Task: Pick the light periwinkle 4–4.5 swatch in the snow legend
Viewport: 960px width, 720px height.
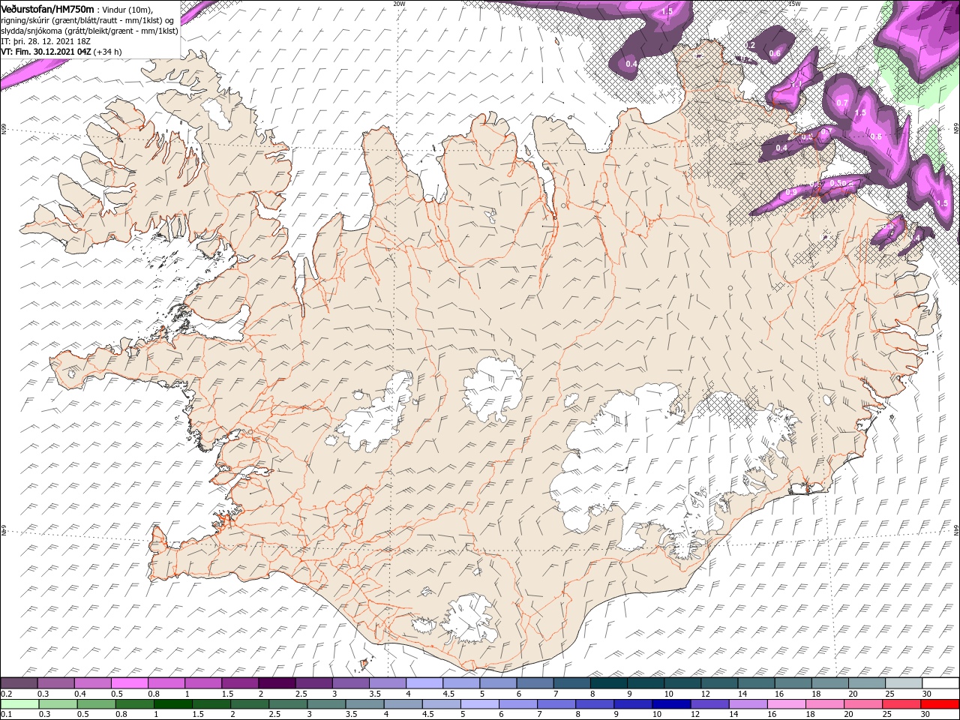Action: (x=424, y=682)
